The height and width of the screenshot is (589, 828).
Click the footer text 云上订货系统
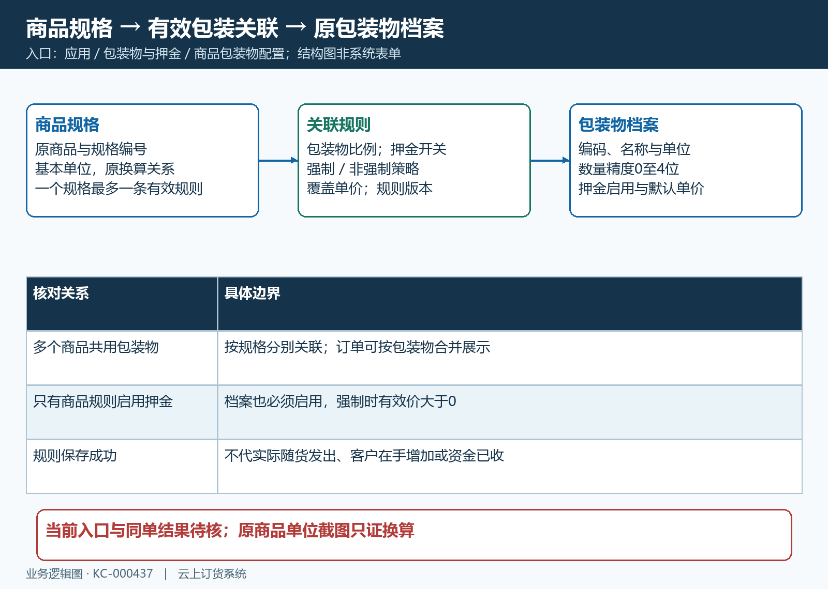pyautogui.click(x=212, y=574)
